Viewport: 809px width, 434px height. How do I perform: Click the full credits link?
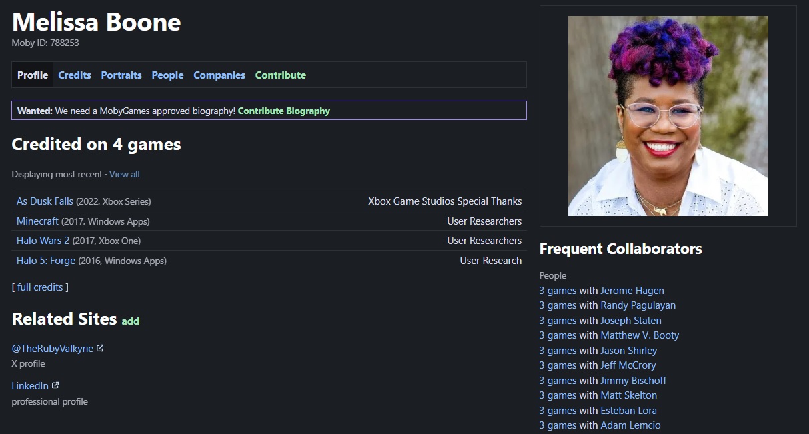pyautogui.click(x=40, y=287)
